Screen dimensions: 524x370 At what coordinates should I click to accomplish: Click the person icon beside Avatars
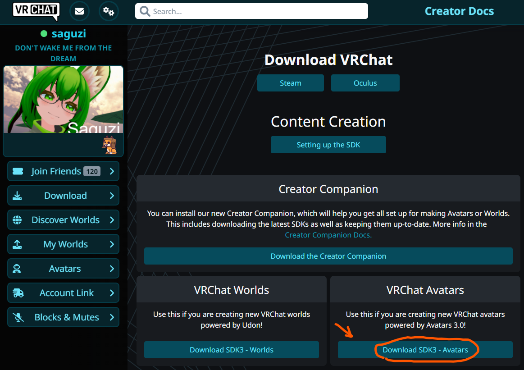tap(17, 269)
